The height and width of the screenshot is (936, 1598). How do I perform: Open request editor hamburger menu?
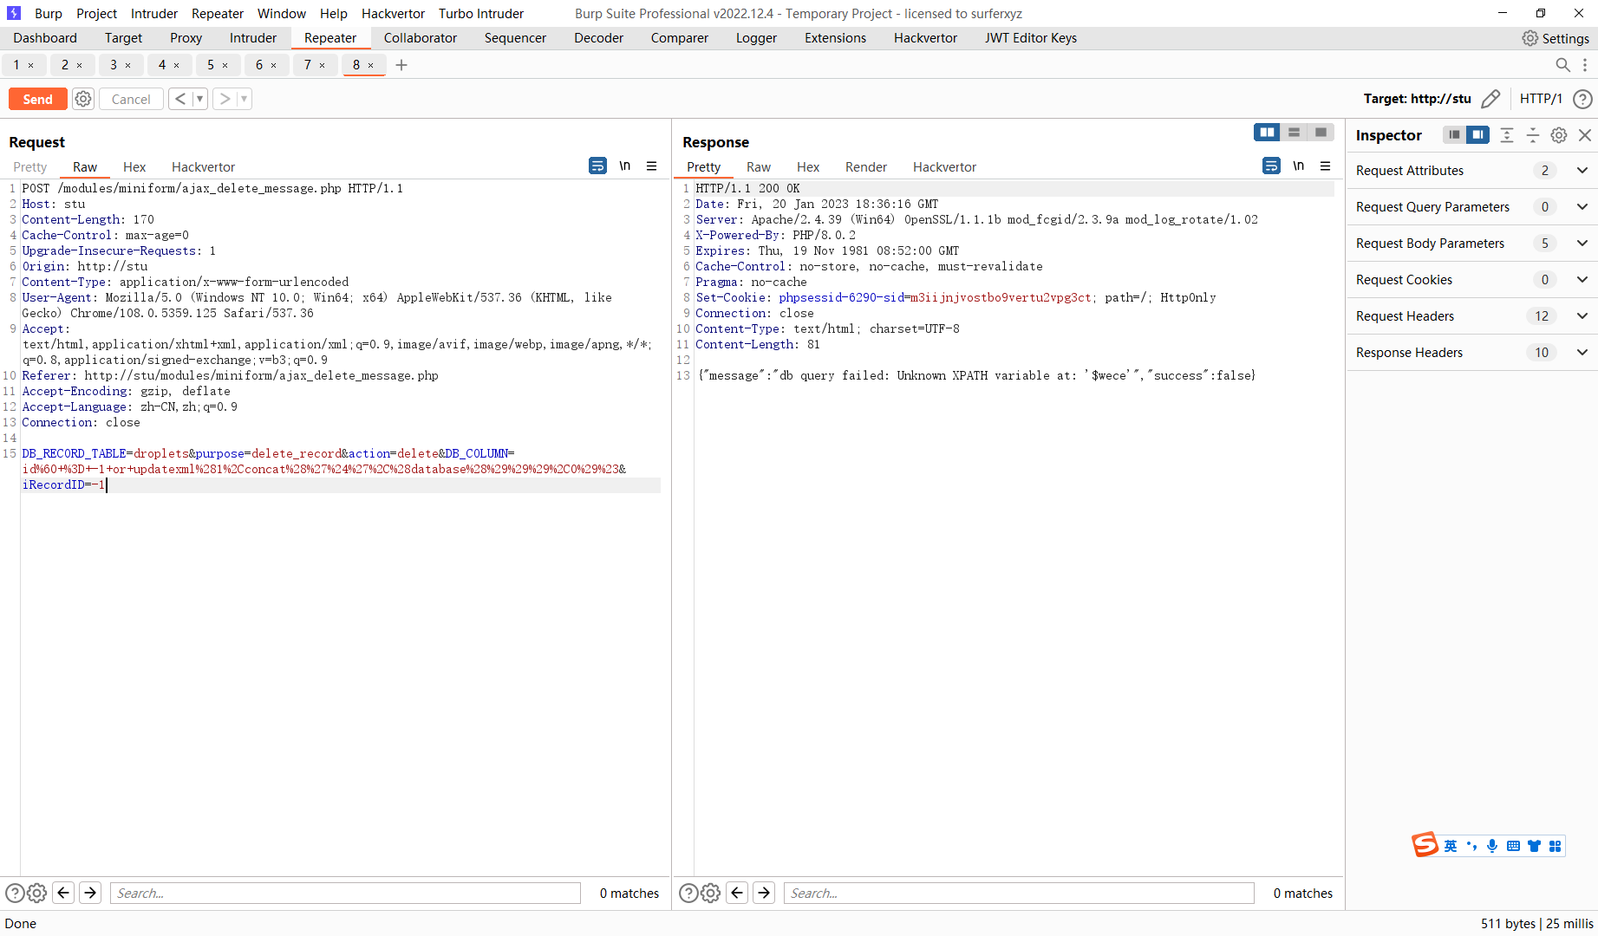pos(652,166)
